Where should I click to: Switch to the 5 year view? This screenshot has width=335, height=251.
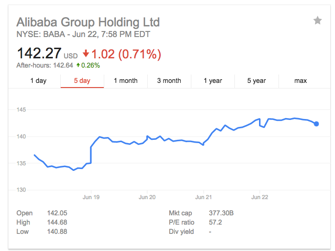256,81
